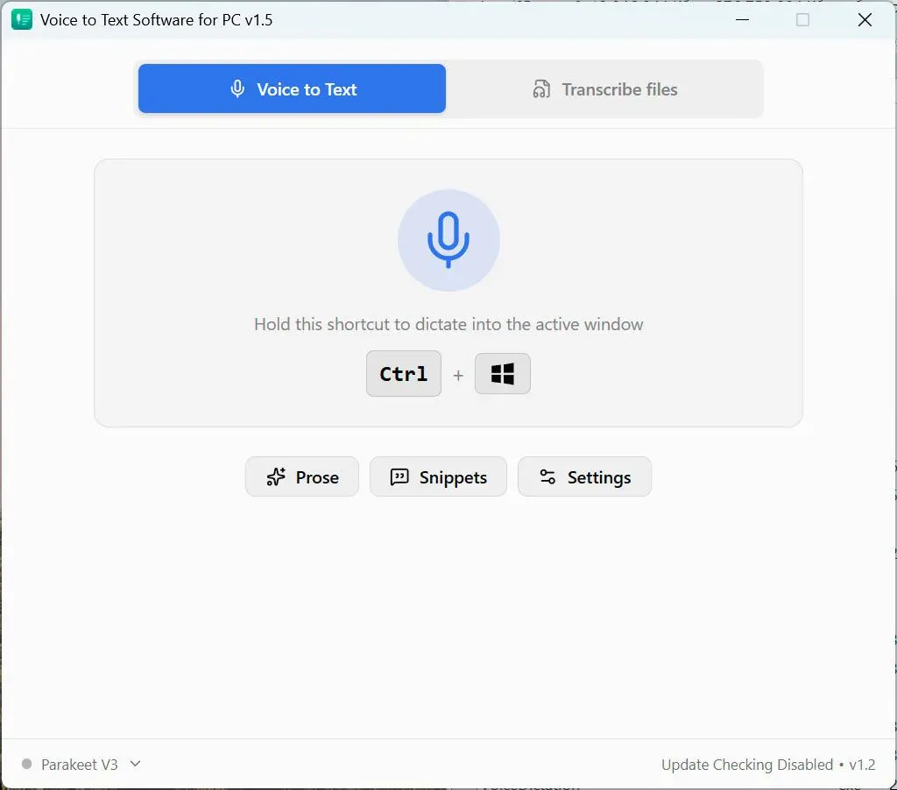Close the Voice to Text Software window
897x790 pixels.
click(865, 20)
